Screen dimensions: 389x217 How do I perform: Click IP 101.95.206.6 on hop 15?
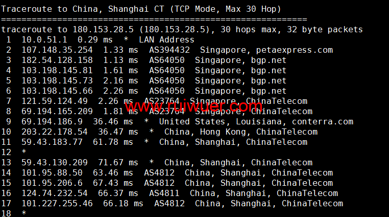pos(52,183)
